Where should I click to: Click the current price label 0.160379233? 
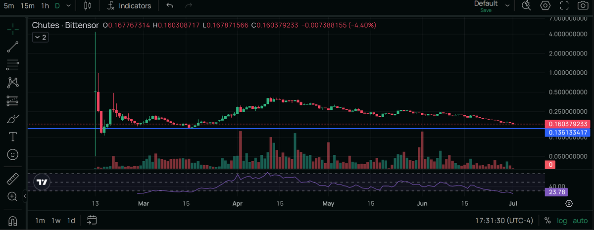(568, 124)
